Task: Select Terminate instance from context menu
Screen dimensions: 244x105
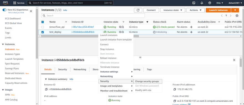Action: coord(110,67)
